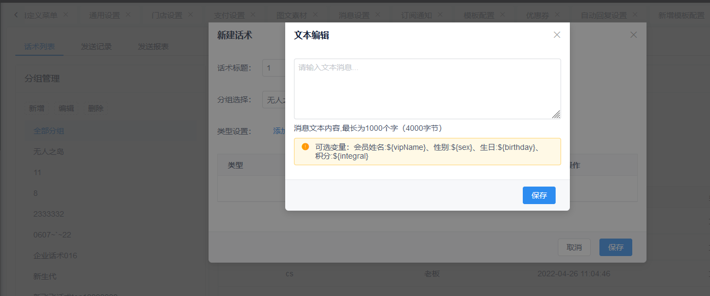This screenshot has height=296, width=710.
Task: Click the 分组管理 heading
Action: coord(42,78)
